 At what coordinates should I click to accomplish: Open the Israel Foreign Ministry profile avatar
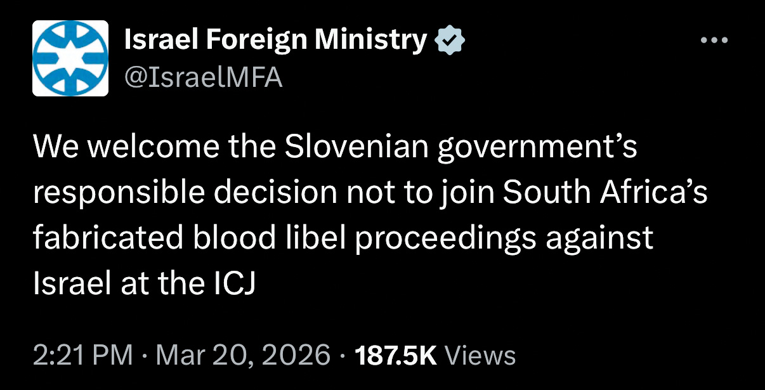(x=70, y=58)
